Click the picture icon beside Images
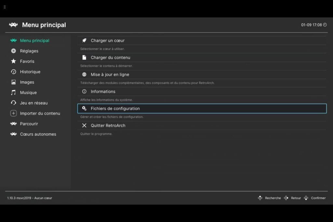Screen dimensions: 333x222 click(x=13, y=82)
